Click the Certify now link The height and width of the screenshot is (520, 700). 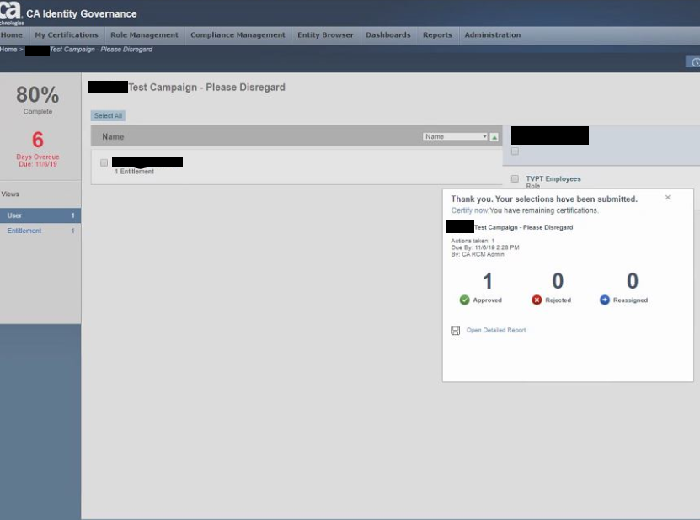[469, 210]
